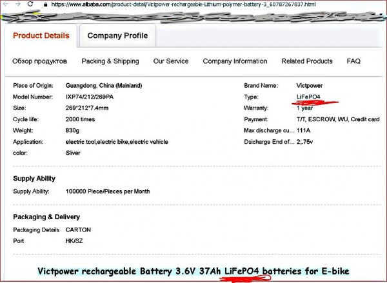Click the HK/SZ port value

74,241
